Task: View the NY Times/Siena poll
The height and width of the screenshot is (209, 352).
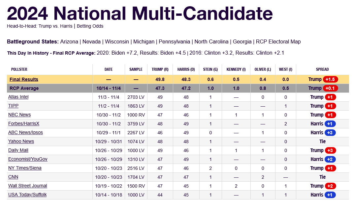Action: click(25, 168)
